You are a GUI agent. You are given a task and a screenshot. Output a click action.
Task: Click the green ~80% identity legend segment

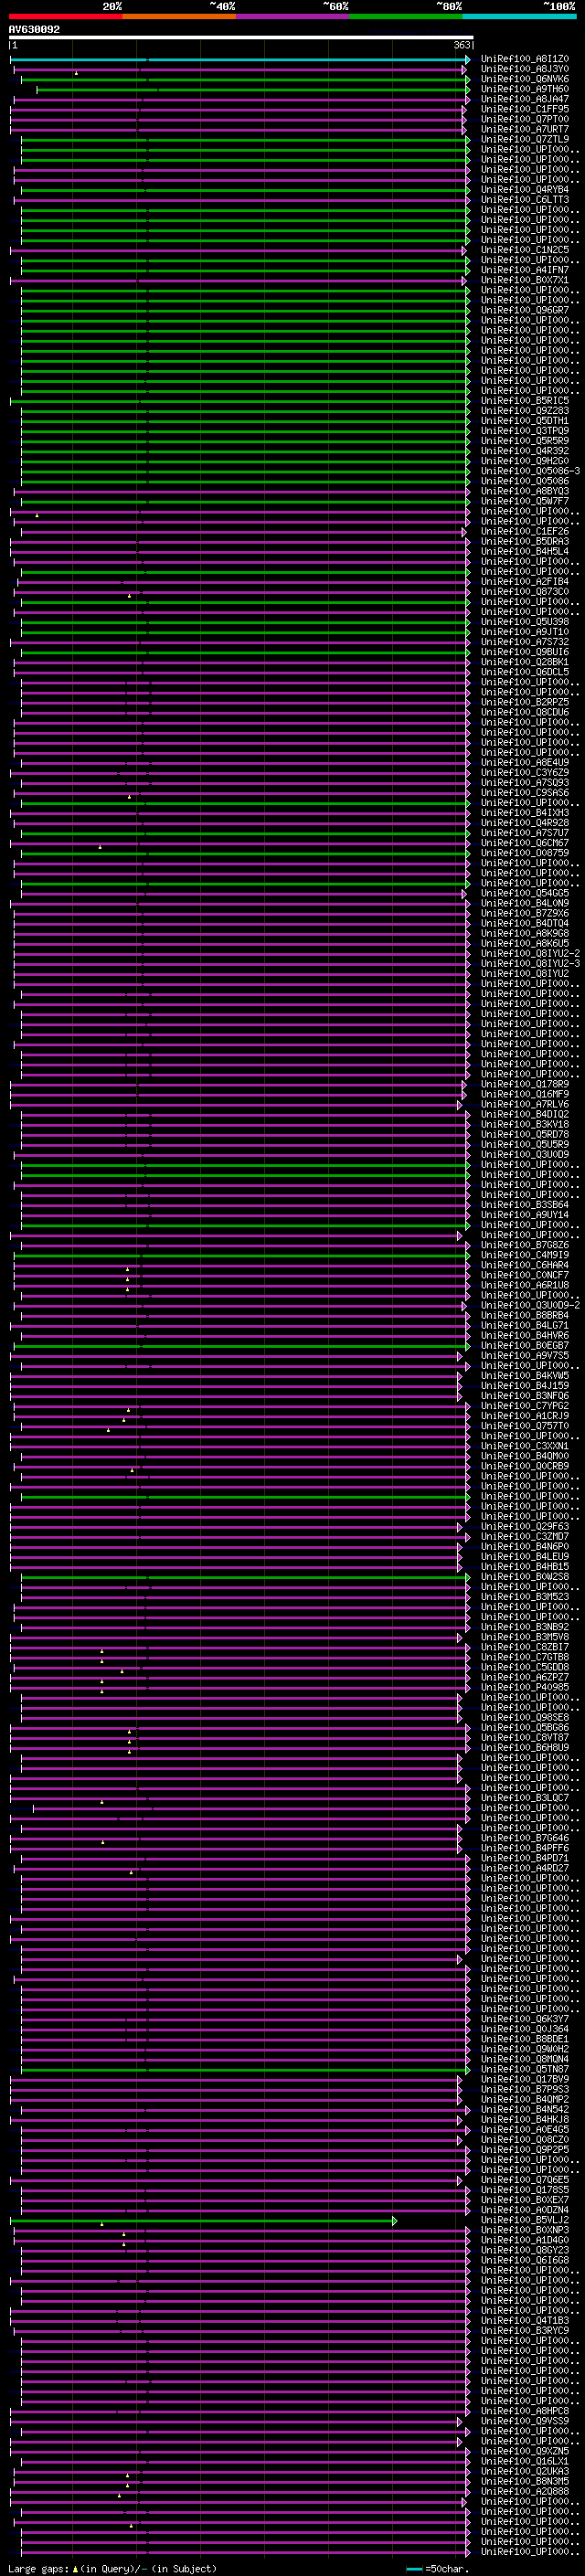406,16
